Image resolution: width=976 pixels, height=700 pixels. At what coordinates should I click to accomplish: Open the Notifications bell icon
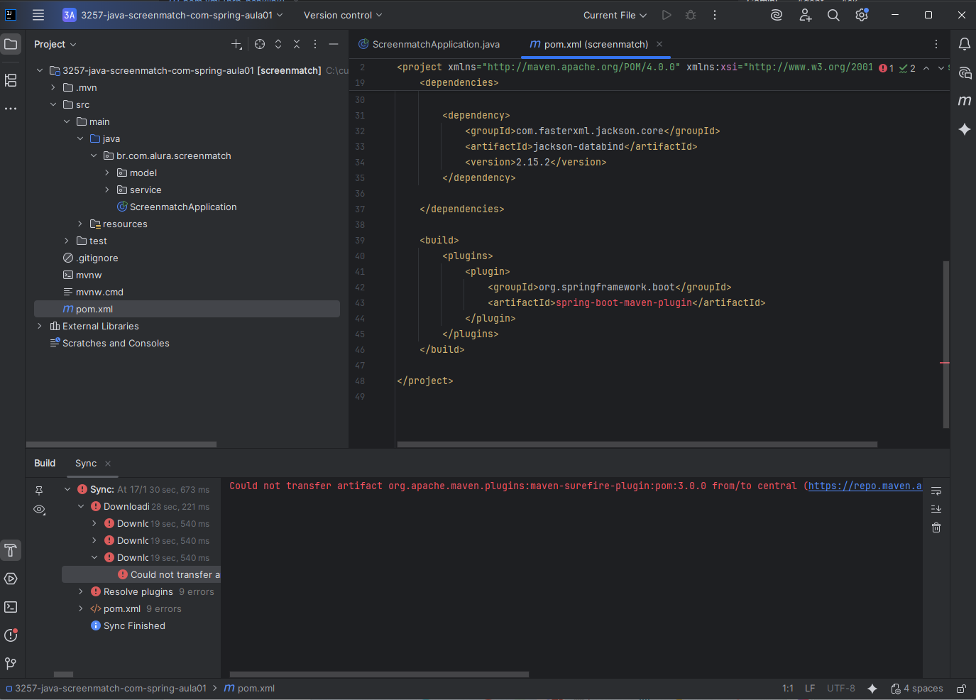(x=964, y=44)
